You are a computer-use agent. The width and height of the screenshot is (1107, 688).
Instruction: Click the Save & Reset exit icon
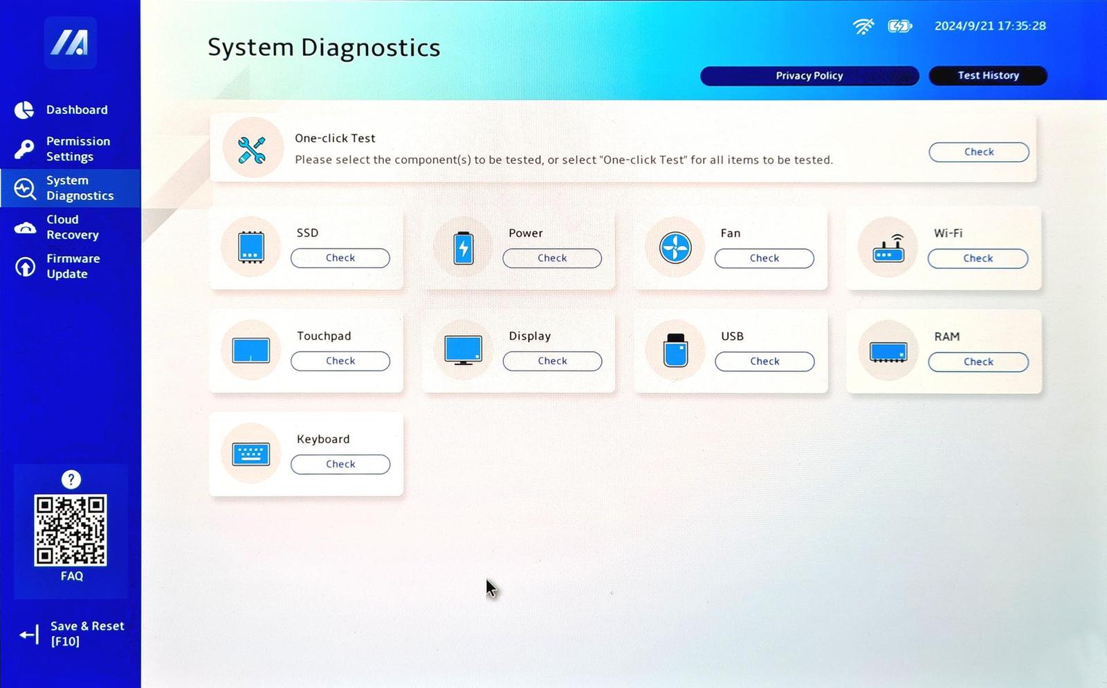point(29,634)
